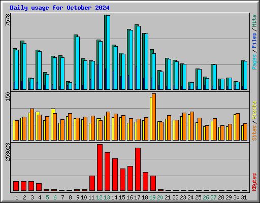Click the 'Daily usage for October 2024' title

(x=59, y=8)
